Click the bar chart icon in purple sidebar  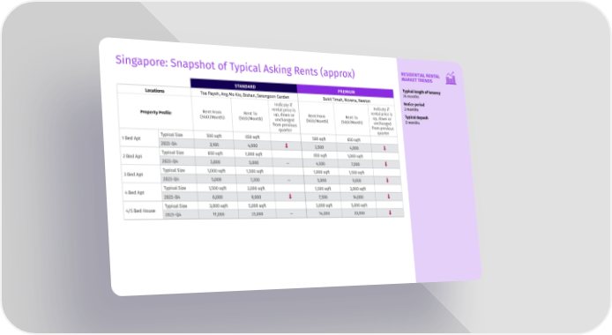[x=451, y=78]
